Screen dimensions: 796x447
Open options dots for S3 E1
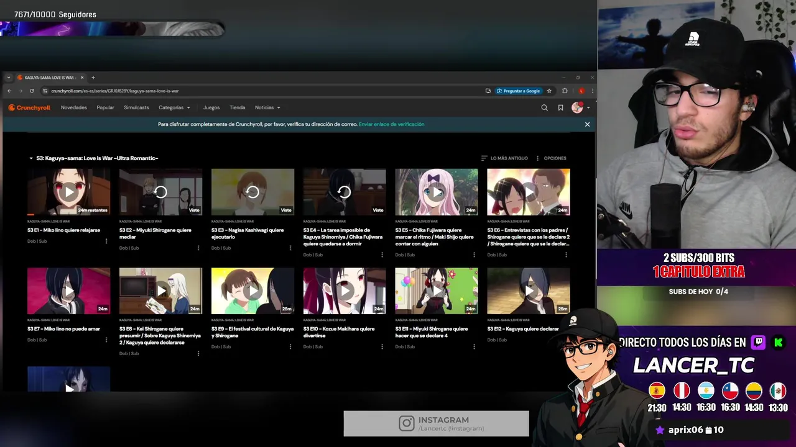pos(106,241)
